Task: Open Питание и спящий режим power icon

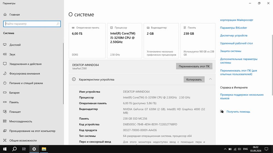Action: pyautogui.click(x=5, y=83)
